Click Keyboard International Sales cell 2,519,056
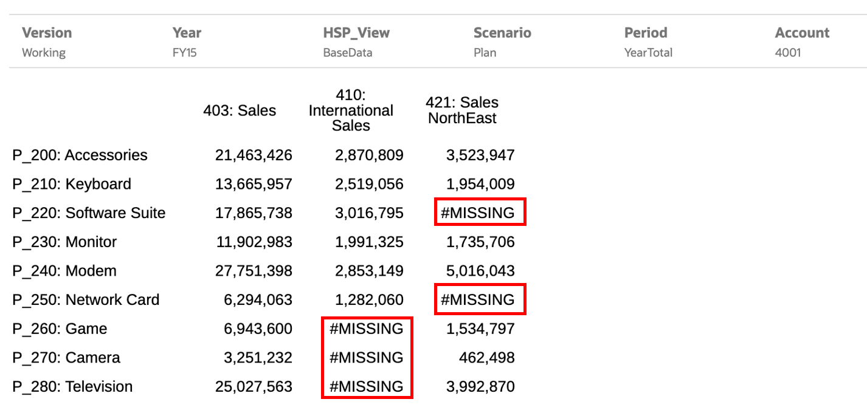 pos(369,185)
